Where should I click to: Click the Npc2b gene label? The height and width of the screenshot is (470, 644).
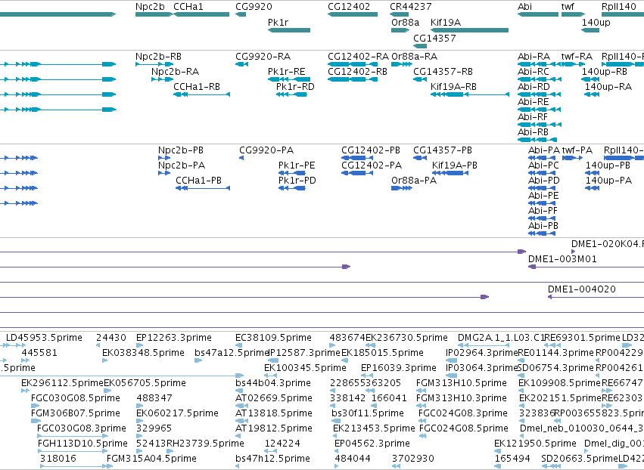click(x=150, y=7)
